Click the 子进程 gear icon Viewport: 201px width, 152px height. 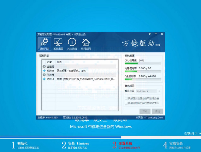coord(44,75)
